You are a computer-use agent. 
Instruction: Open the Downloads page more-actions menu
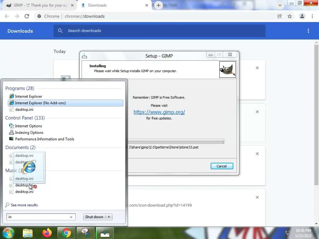pyautogui.click(x=308, y=31)
